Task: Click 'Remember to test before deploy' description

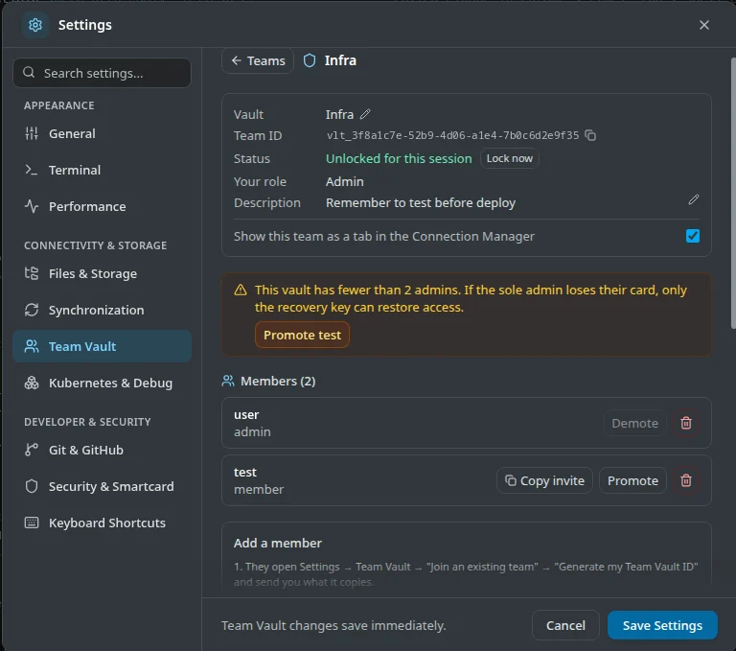Action: (x=421, y=203)
